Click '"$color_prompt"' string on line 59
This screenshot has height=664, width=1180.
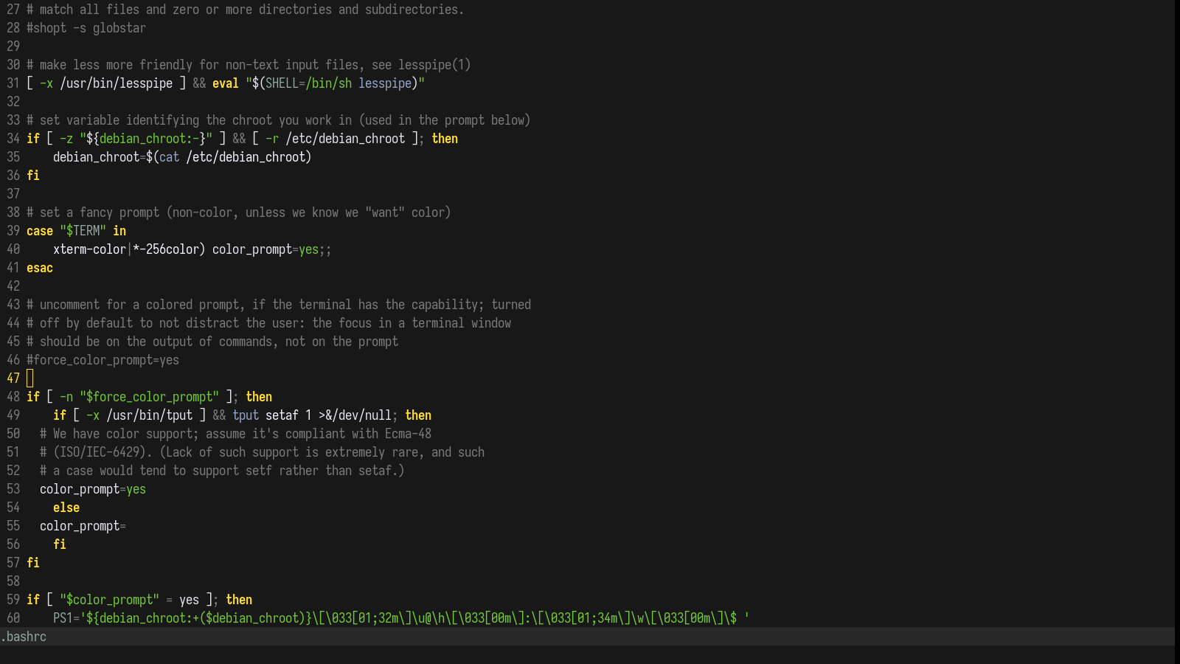click(110, 600)
